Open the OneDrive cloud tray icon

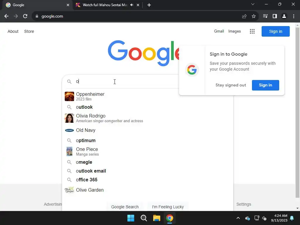tap(247, 218)
